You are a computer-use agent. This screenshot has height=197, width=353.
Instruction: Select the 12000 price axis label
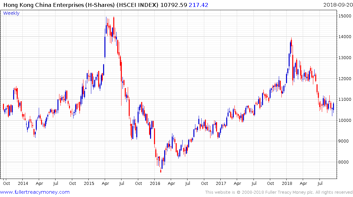[x=345, y=78]
